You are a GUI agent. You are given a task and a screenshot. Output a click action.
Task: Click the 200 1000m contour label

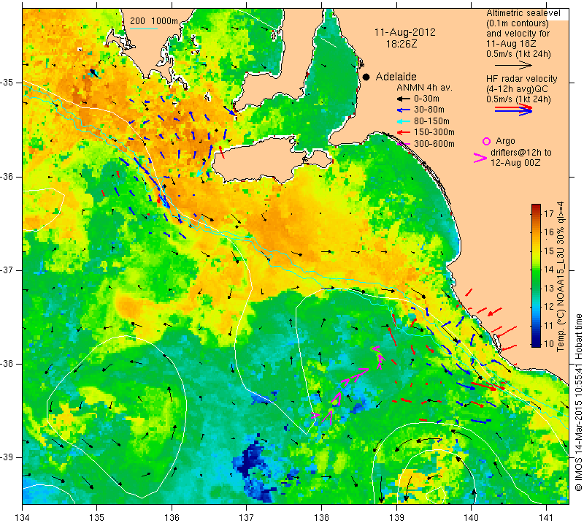(x=153, y=21)
